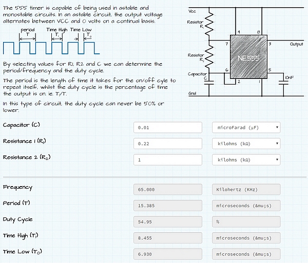308x263 pixels.
Task: Click the Time Low result showing 6.930
Action: 168,254
